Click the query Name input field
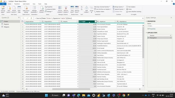Image resolution: width=175 pixels, height=98 pixels. click(160, 26)
